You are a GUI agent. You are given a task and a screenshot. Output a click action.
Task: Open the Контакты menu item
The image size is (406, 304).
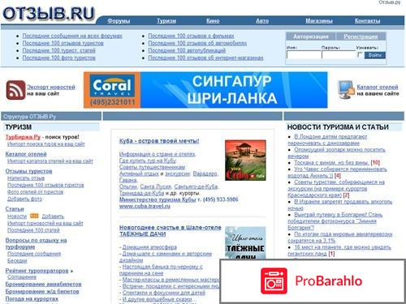click(368, 21)
